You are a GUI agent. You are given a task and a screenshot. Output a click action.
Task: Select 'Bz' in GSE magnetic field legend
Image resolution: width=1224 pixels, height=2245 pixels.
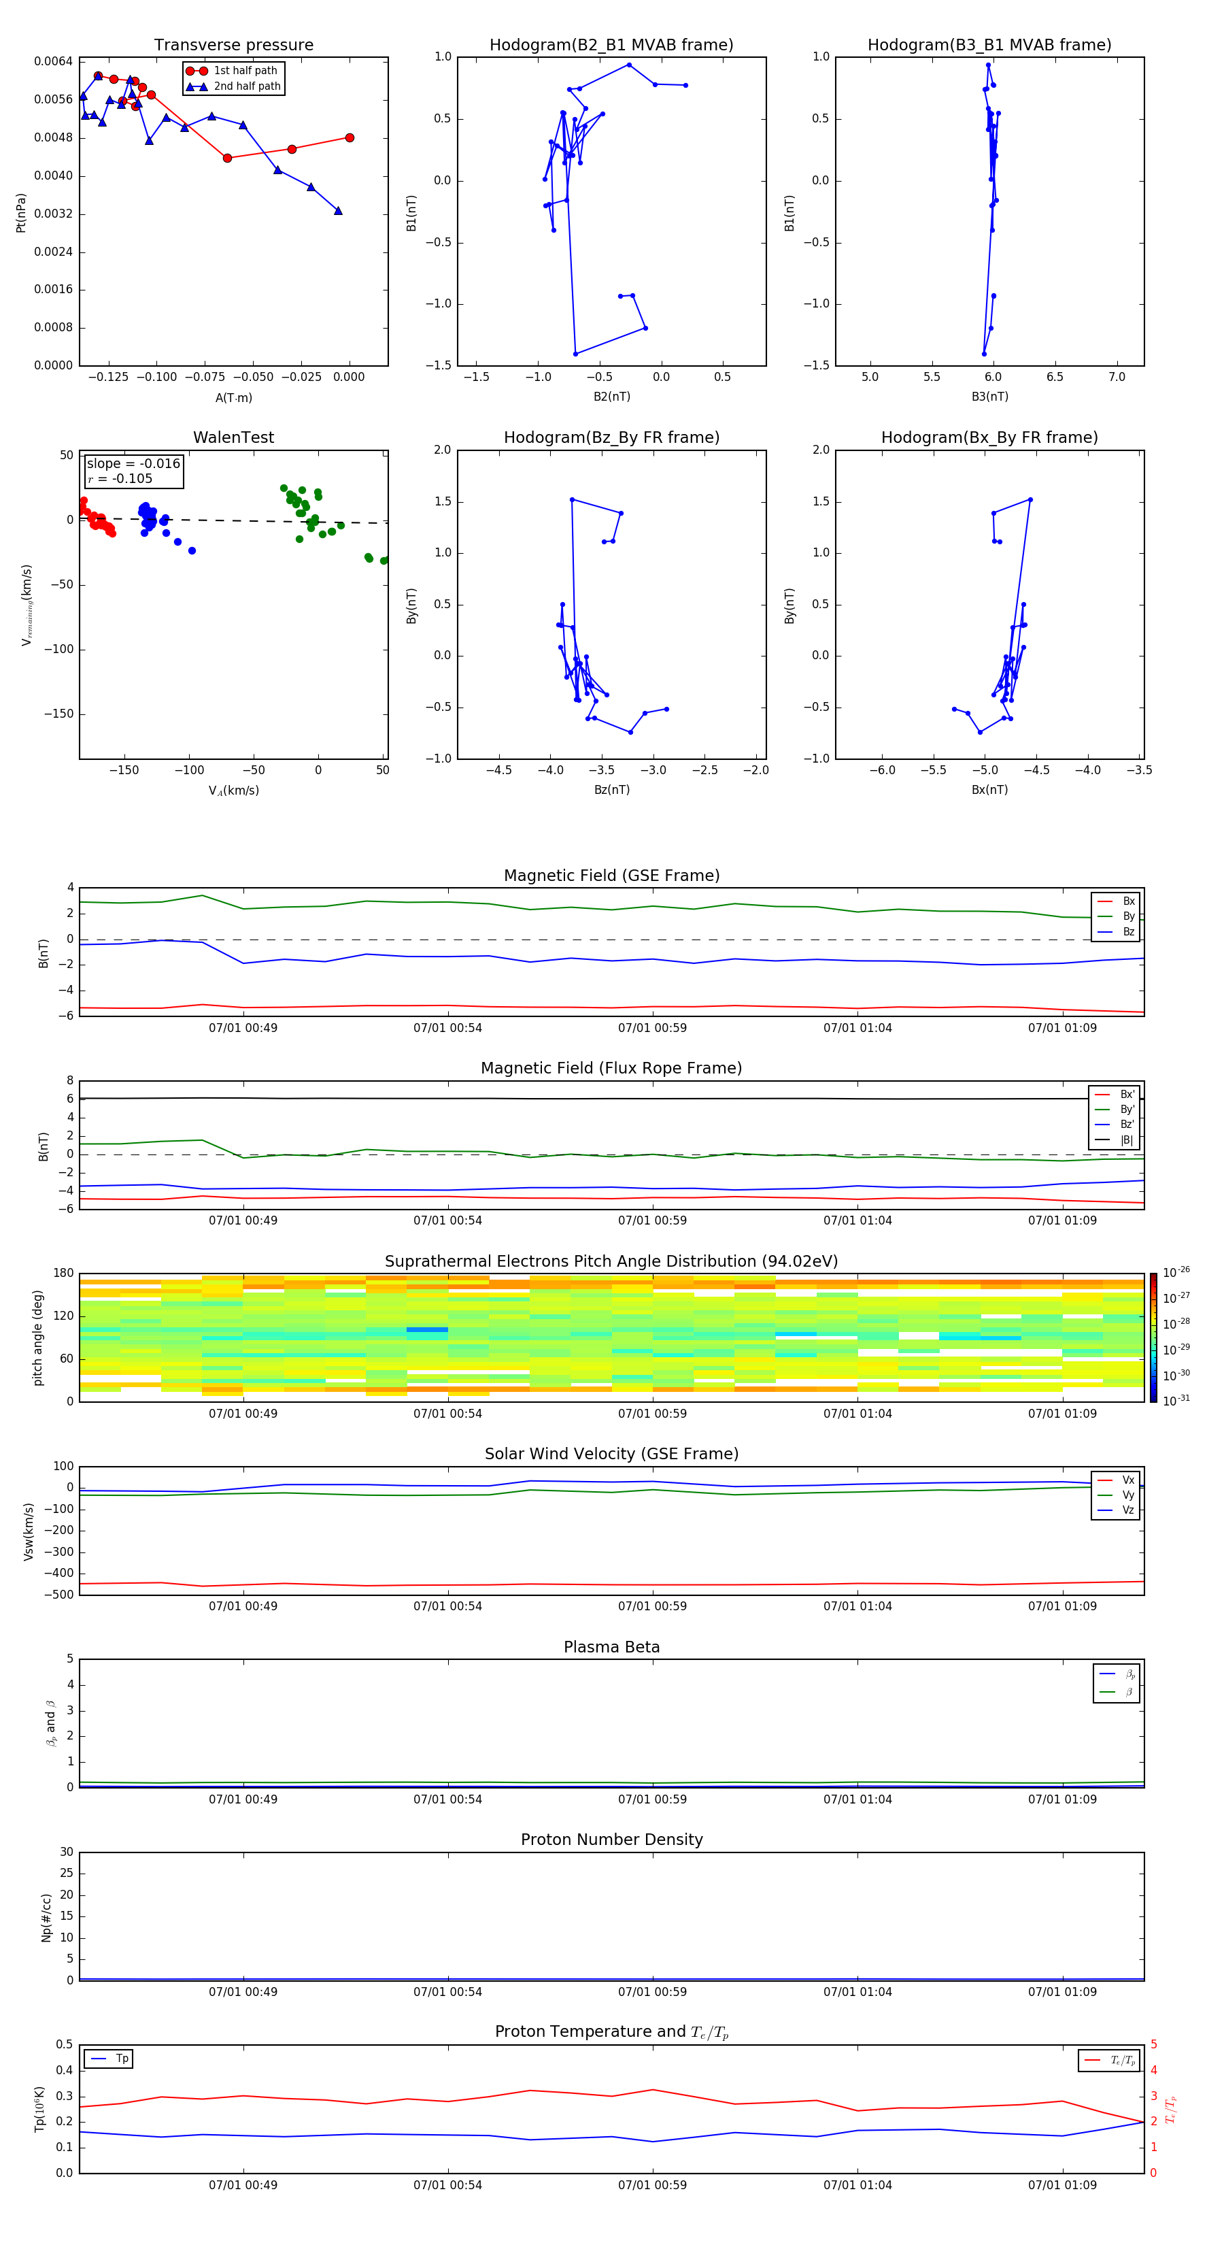1116,931
